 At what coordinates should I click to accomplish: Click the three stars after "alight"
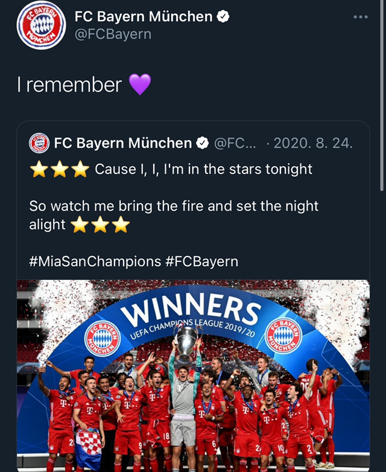[100, 225]
